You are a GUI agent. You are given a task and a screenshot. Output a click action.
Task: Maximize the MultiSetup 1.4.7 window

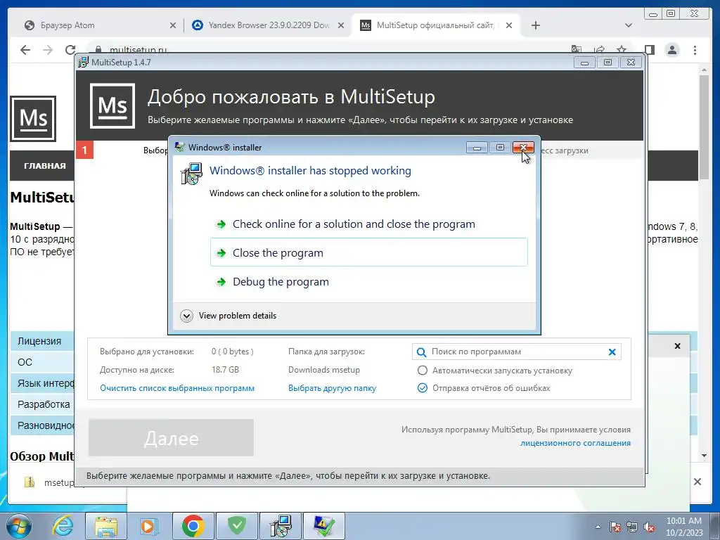pos(607,62)
